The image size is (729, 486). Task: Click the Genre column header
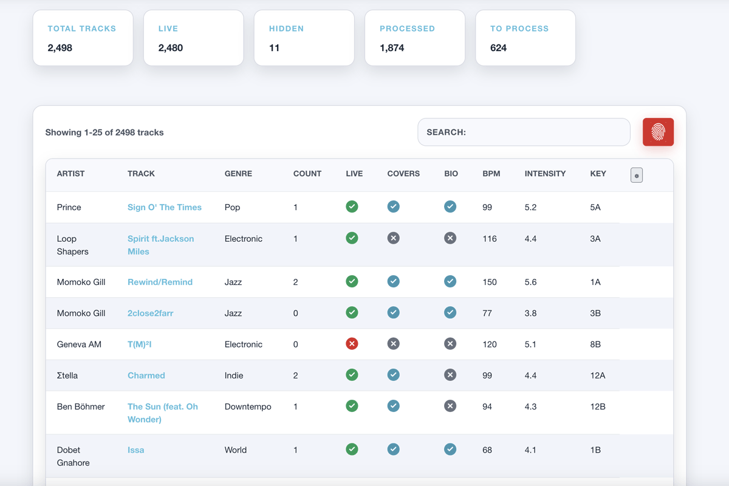(239, 174)
